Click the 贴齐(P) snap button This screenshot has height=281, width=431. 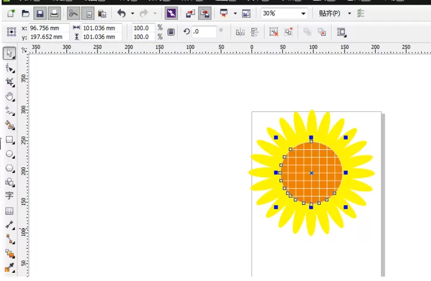330,13
